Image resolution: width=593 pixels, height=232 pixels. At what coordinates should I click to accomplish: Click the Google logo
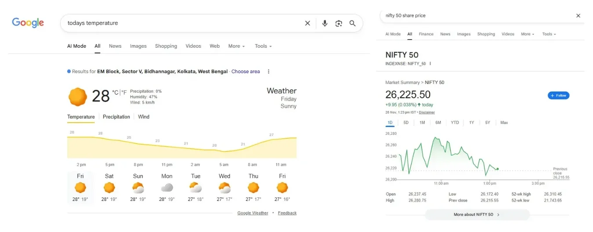click(x=28, y=23)
